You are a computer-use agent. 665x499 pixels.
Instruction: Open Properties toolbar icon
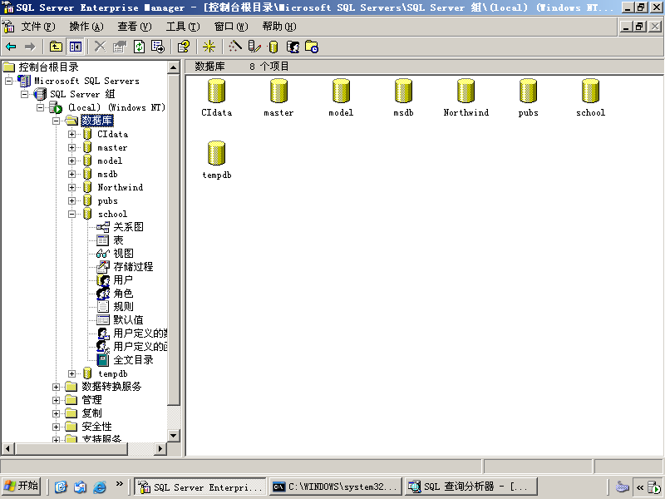coord(120,47)
